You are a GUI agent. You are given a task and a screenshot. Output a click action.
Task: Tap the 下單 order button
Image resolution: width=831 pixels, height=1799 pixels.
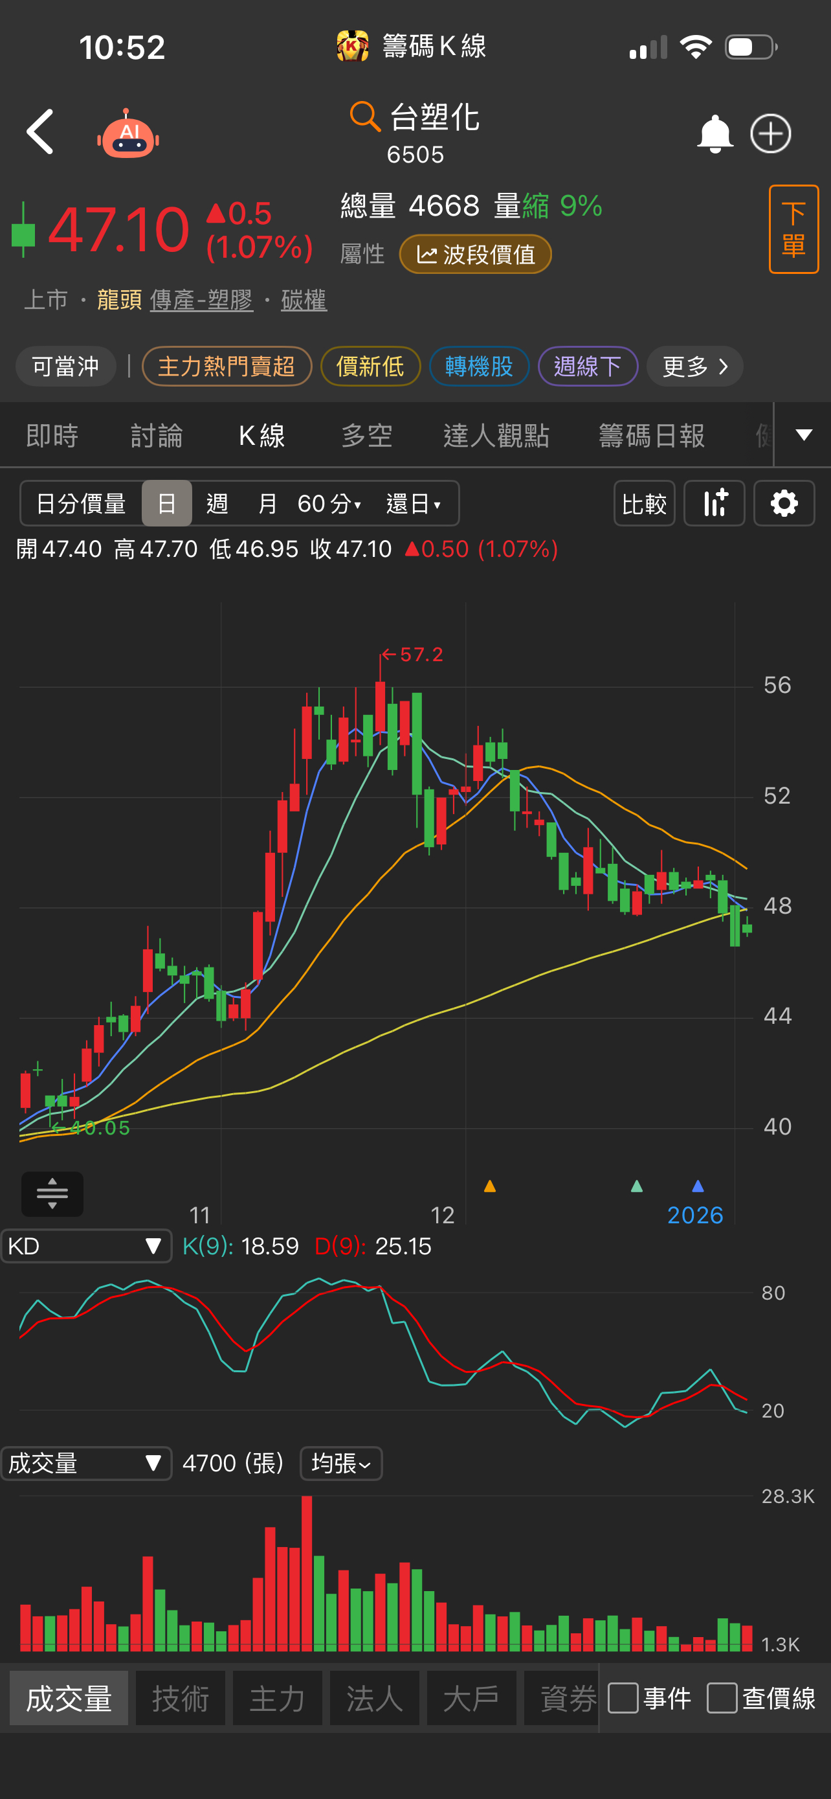(x=793, y=229)
